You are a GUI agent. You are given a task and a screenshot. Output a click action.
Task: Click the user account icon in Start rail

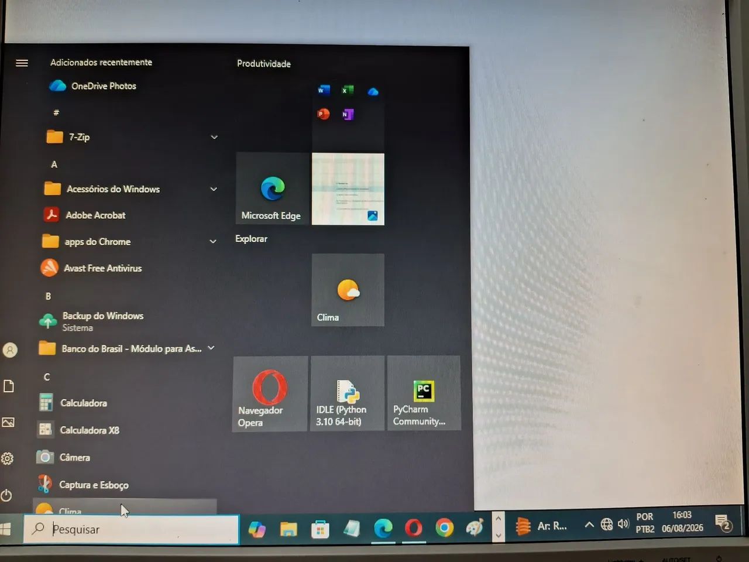click(10, 350)
